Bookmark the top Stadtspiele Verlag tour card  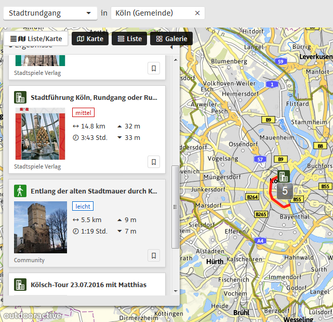click(154, 68)
